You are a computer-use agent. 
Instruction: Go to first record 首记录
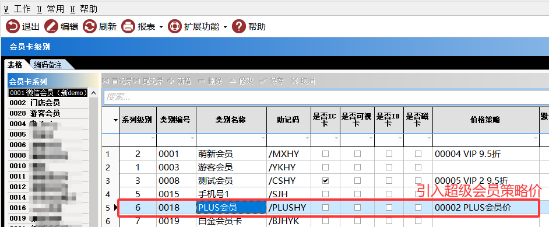tap(117, 81)
